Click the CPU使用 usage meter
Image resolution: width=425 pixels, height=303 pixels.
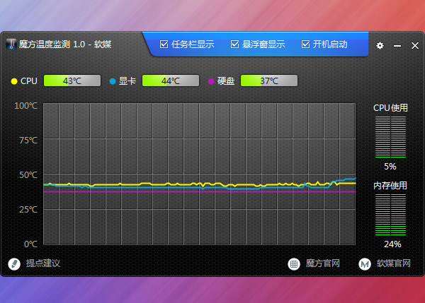coord(390,137)
